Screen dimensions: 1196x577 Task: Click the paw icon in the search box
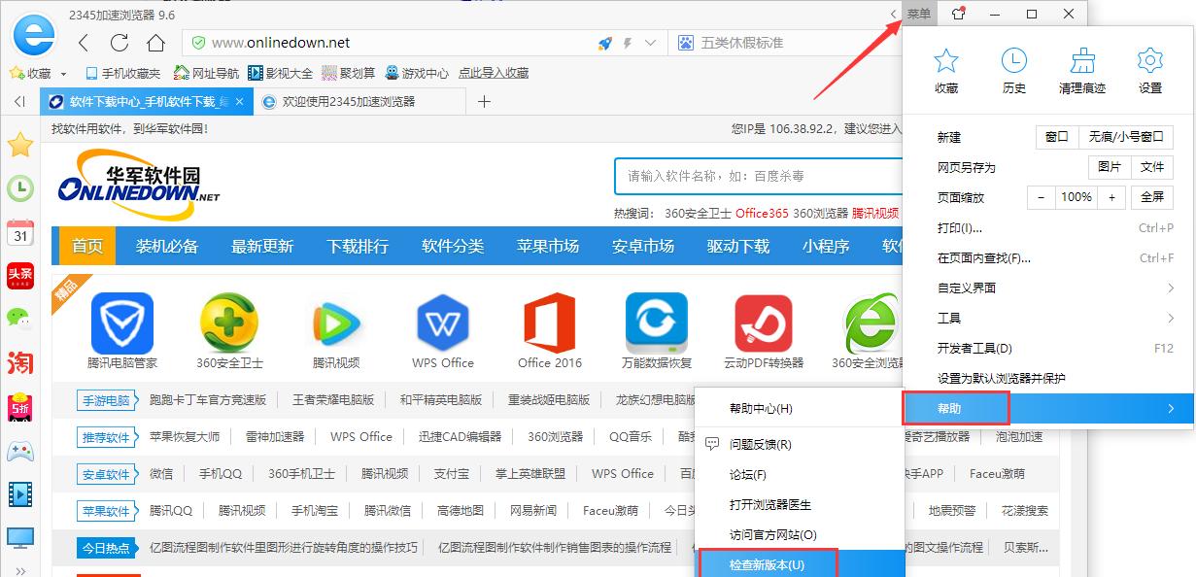click(x=687, y=43)
